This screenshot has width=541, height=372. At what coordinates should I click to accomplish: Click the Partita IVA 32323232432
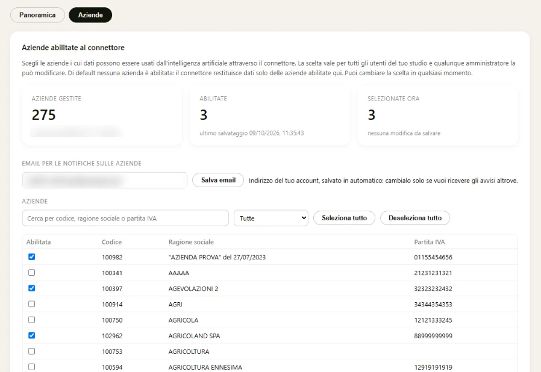coord(433,288)
